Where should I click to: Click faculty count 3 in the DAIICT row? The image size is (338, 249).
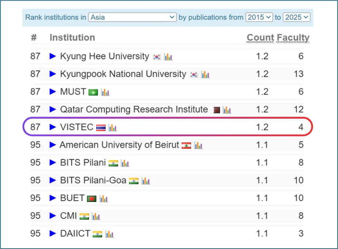click(x=301, y=234)
